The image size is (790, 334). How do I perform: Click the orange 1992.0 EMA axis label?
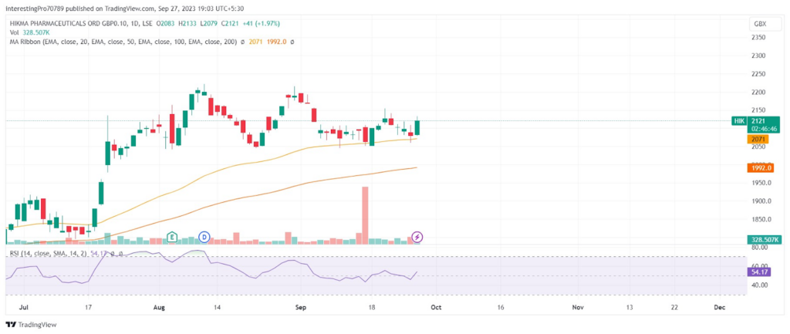pyautogui.click(x=760, y=167)
